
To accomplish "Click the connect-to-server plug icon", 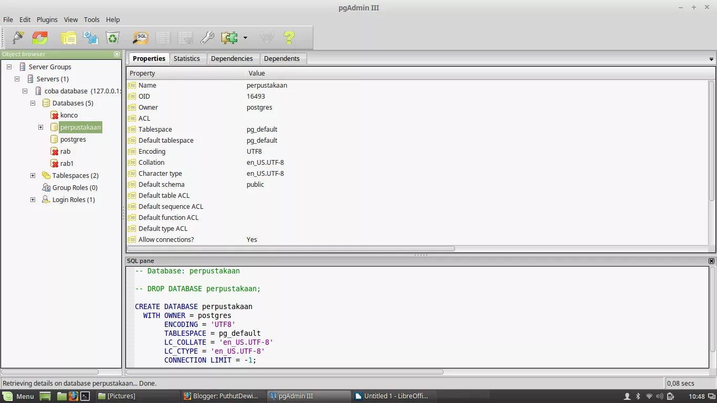I will click(x=18, y=37).
